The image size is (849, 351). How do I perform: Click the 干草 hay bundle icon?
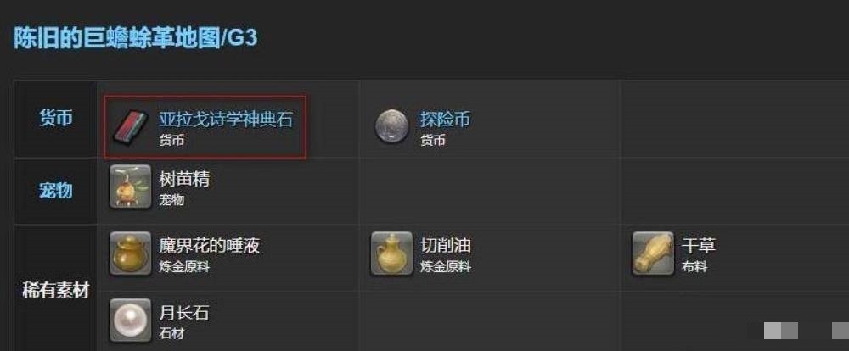(653, 253)
